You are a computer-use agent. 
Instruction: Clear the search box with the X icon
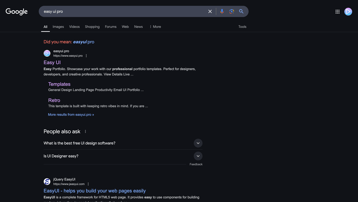(x=210, y=12)
